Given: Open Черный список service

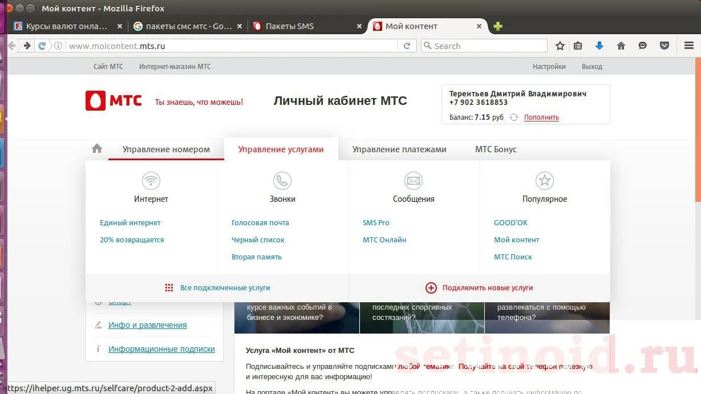Looking at the screenshot, I should click(x=258, y=240).
